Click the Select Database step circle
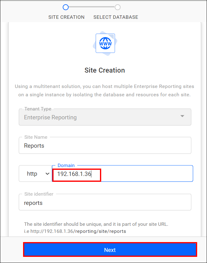Image resolution: width=207 pixels, height=263 pixels. tap(117, 7)
